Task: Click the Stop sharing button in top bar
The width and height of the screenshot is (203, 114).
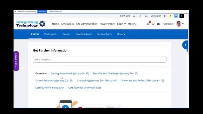Action: pyautogui.click(x=42, y=11)
